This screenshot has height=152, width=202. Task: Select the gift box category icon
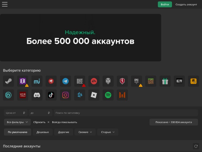165,81
